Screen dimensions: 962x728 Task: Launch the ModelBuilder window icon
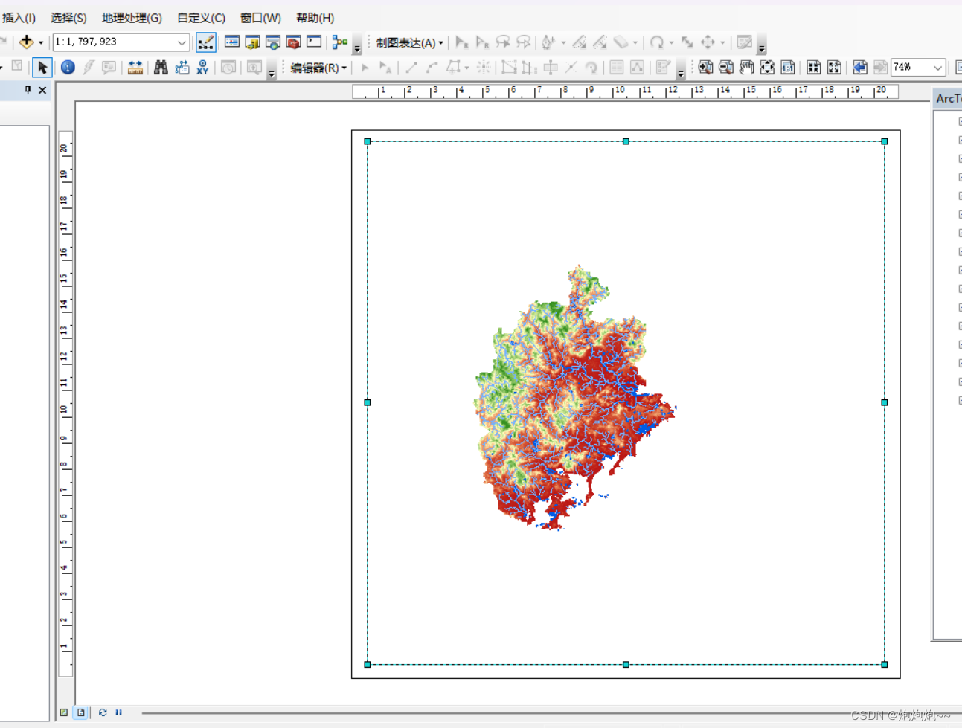(x=340, y=42)
